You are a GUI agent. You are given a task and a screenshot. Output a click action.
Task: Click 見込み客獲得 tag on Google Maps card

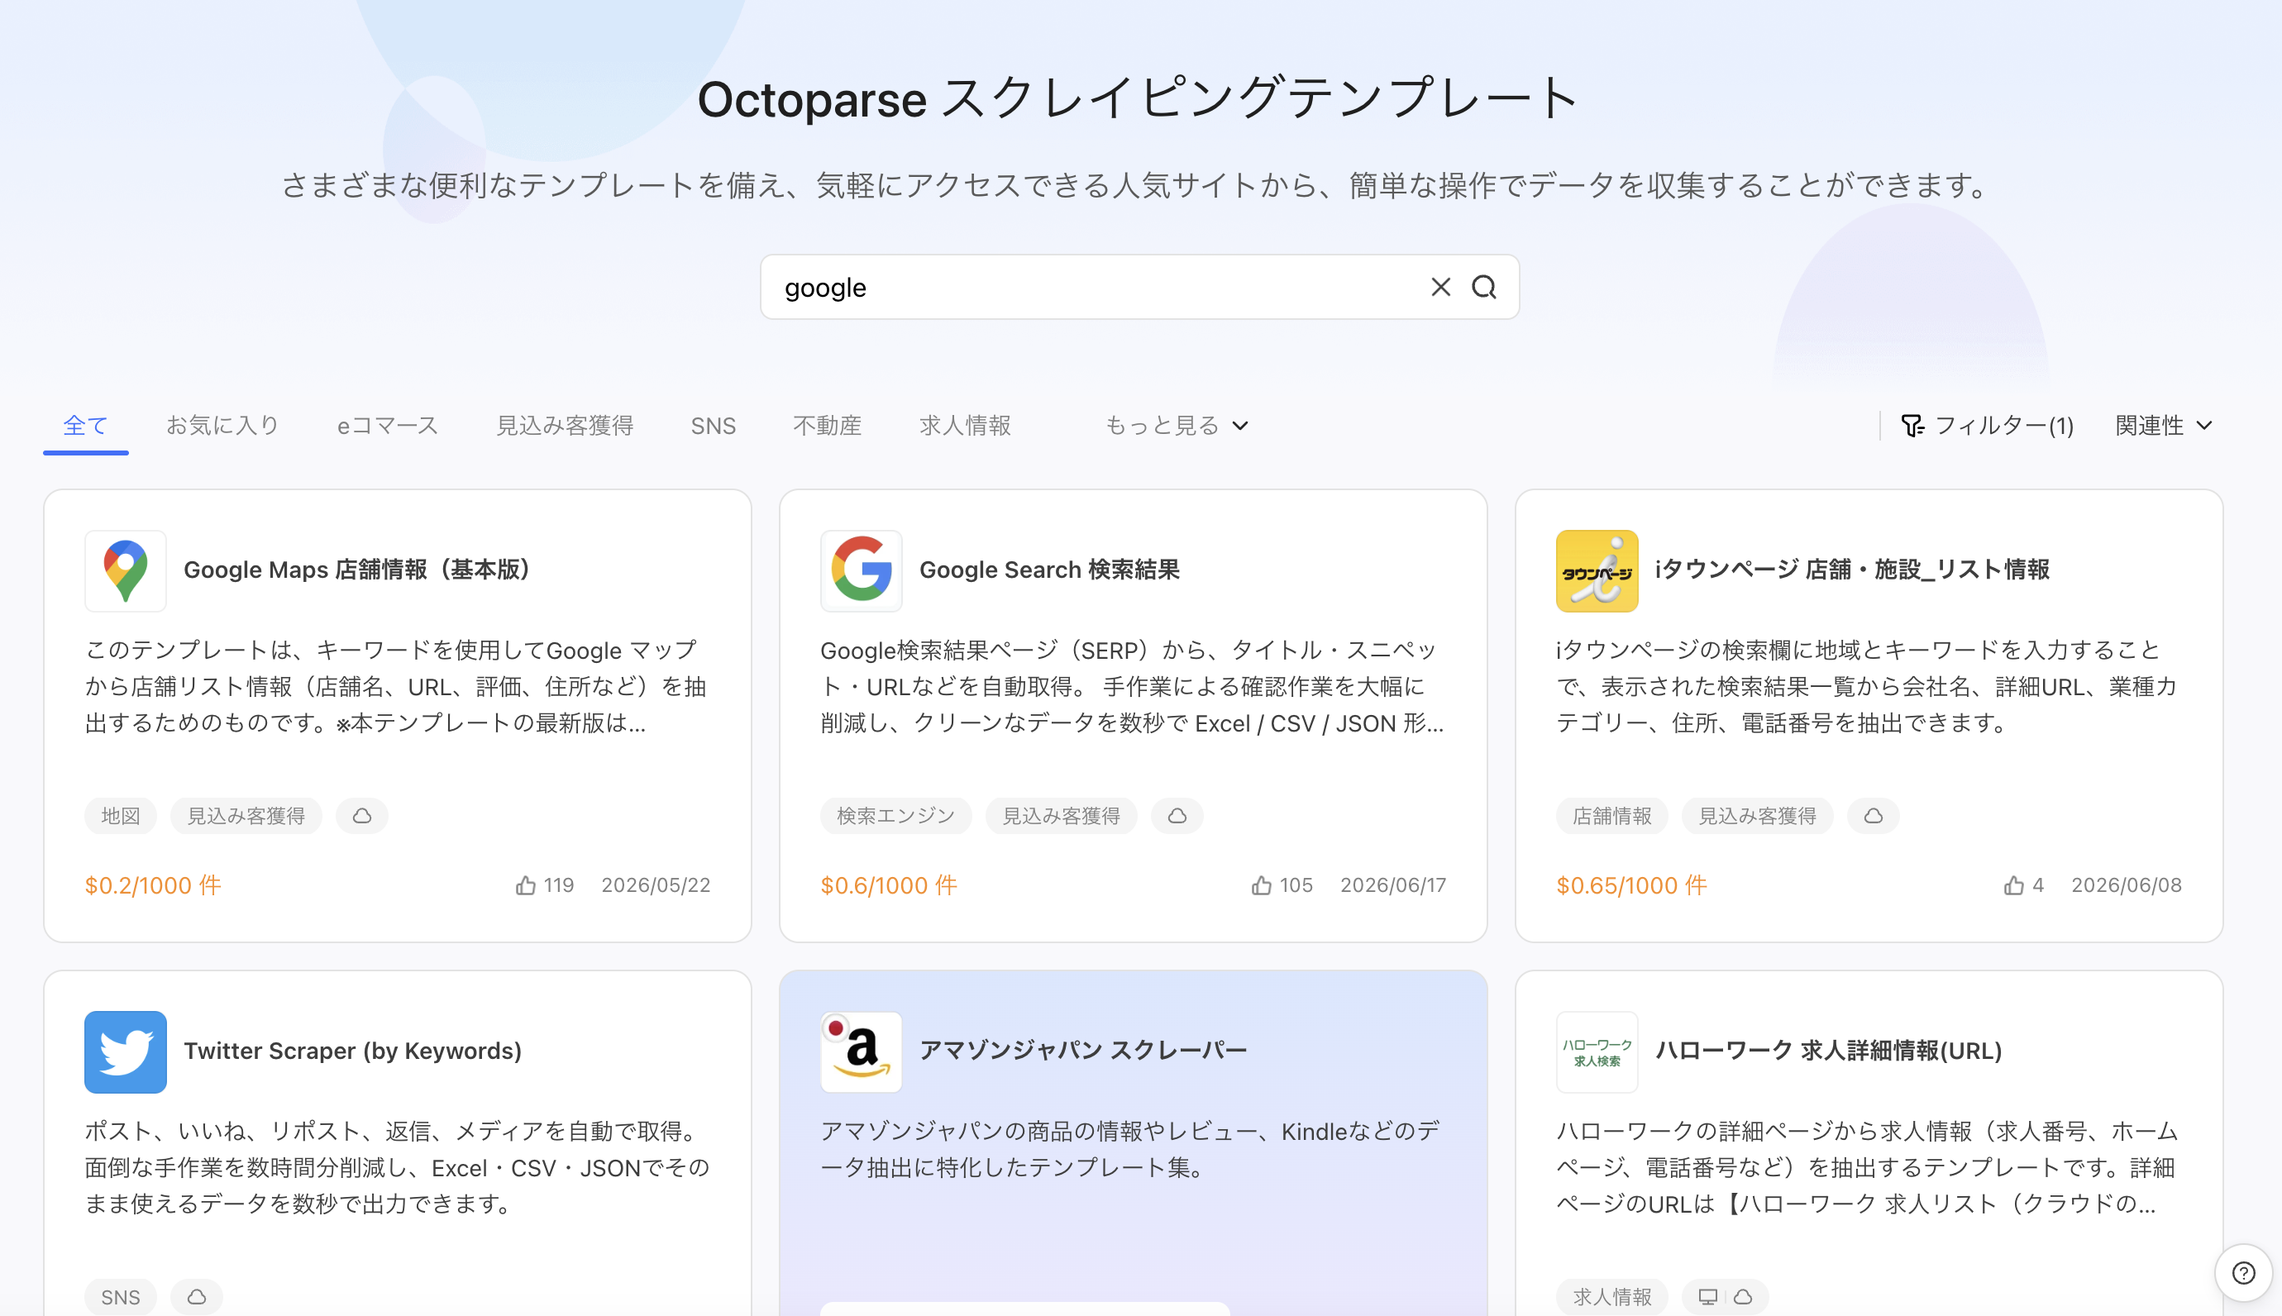tap(246, 815)
